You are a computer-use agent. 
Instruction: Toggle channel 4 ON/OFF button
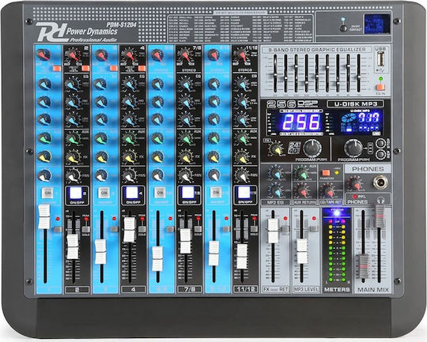pyautogui.click(x=133, y=194)
